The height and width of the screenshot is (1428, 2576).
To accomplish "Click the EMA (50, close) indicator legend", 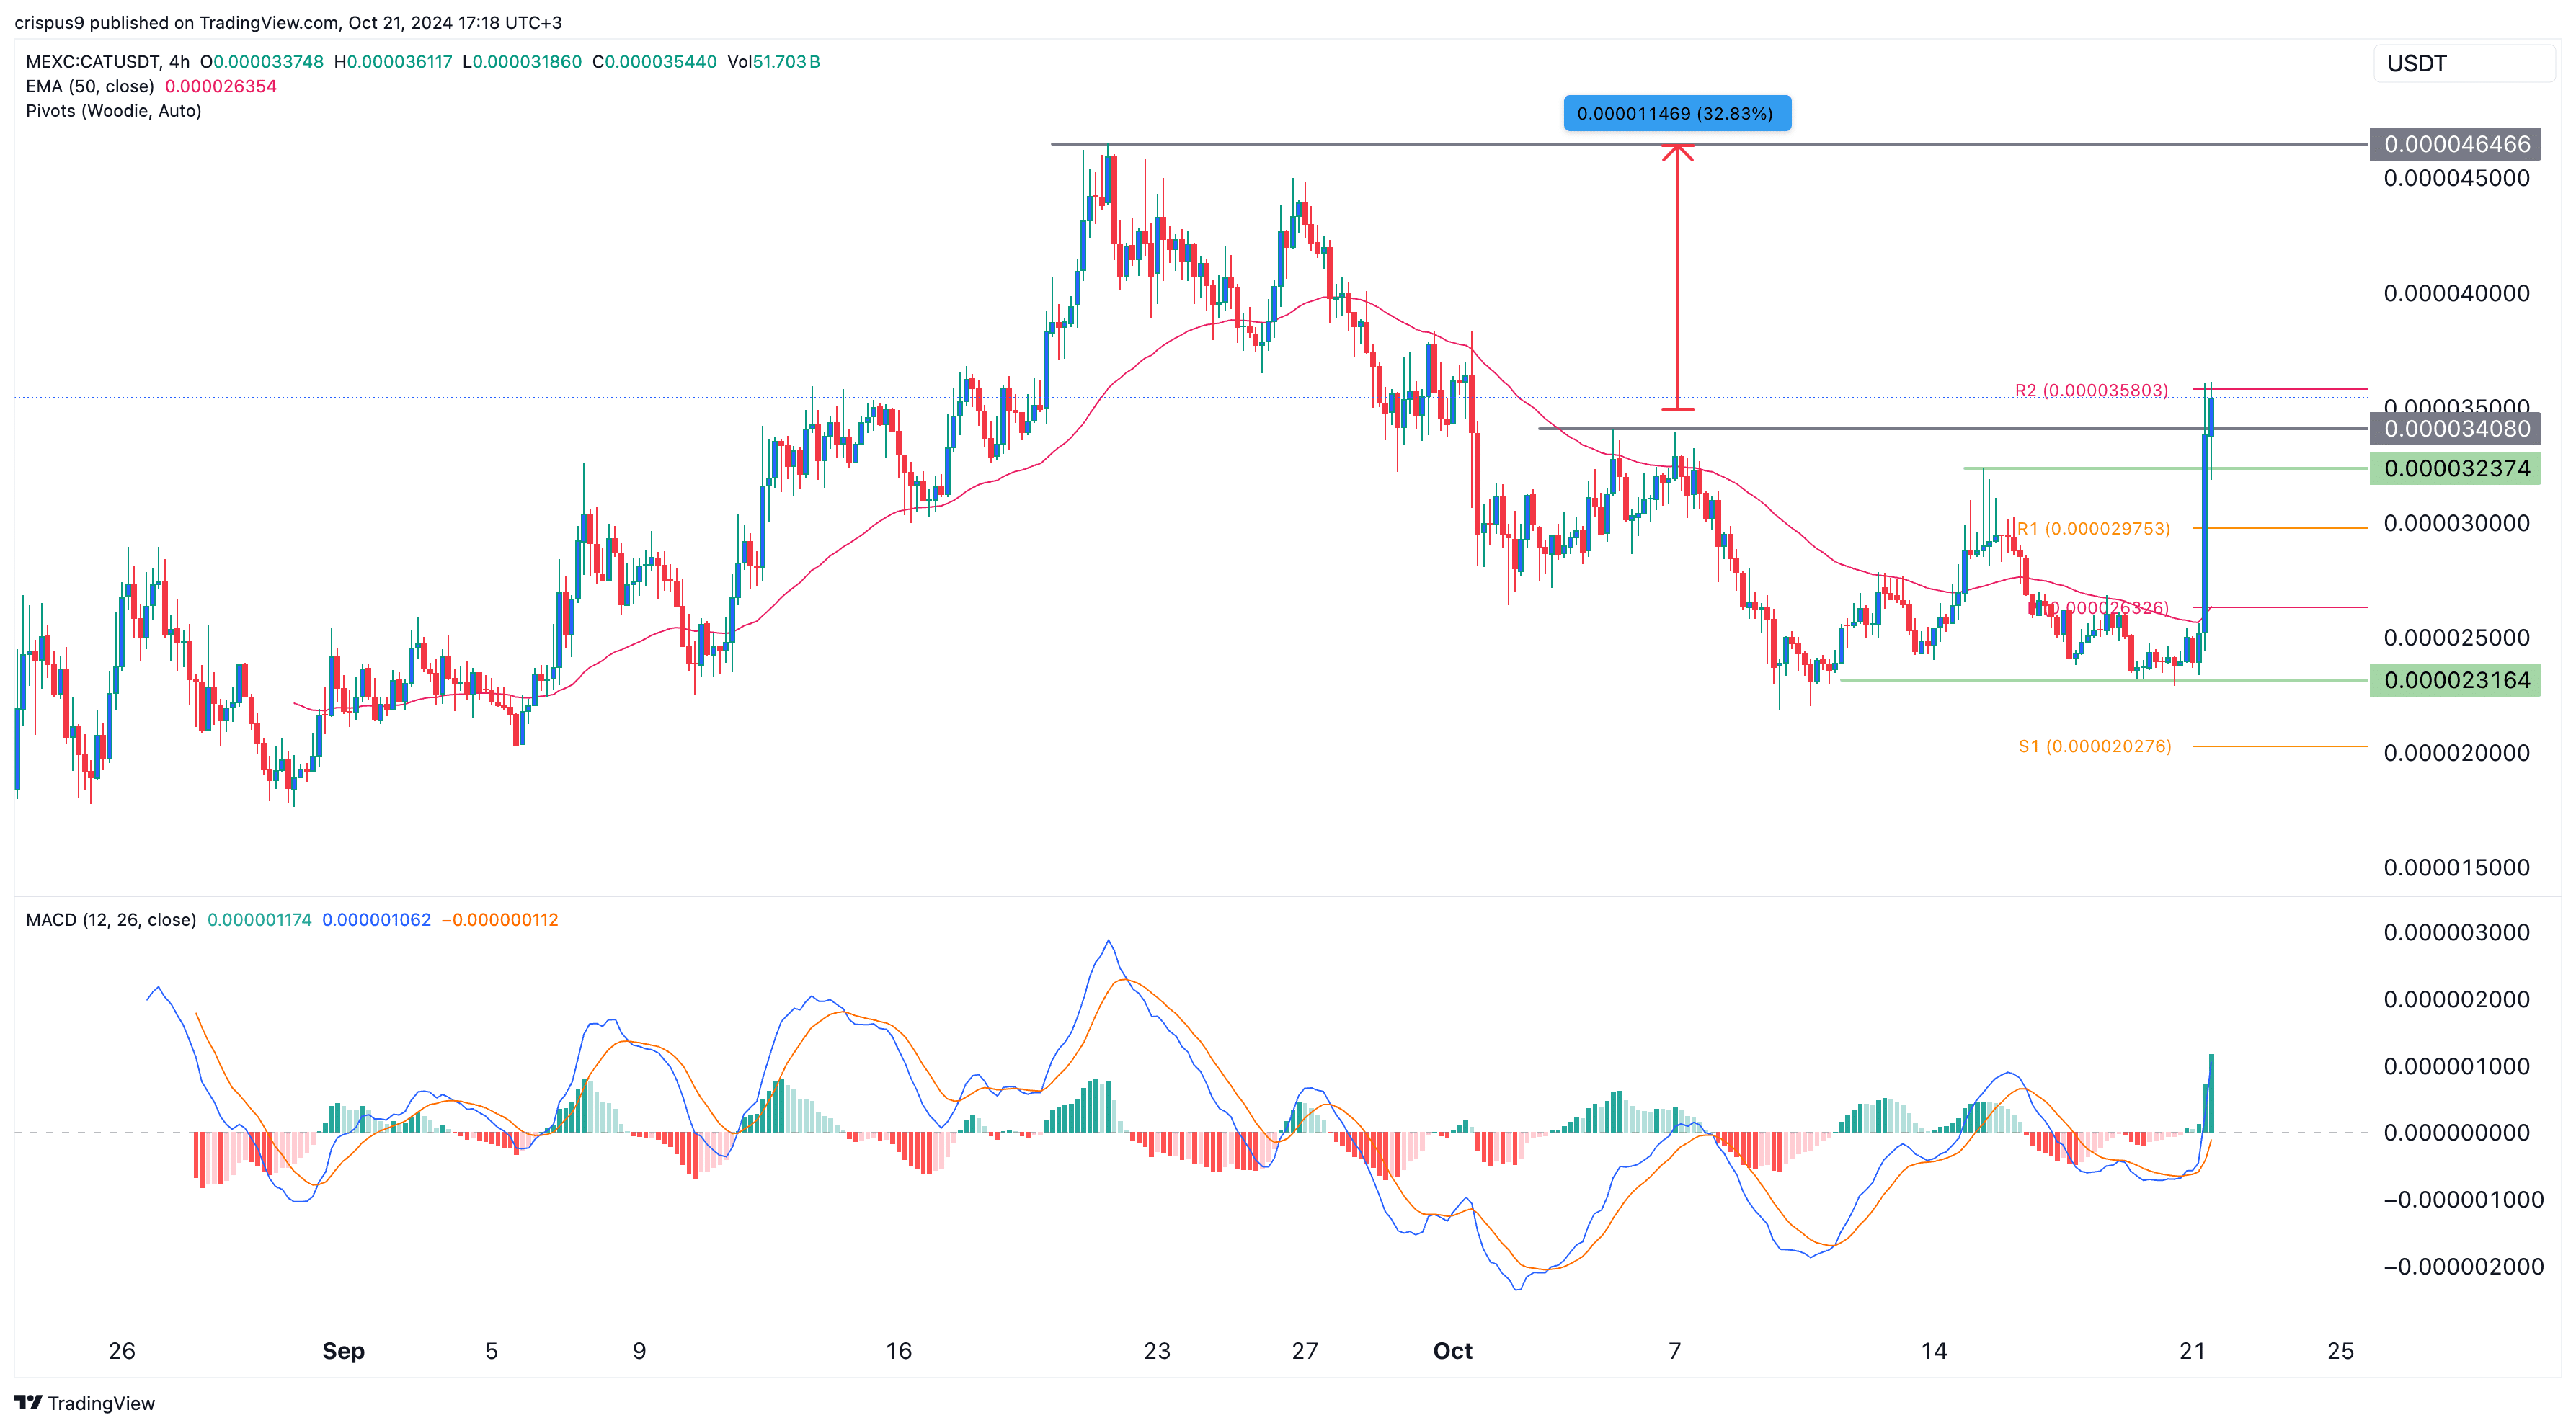I will coord(90,86).
